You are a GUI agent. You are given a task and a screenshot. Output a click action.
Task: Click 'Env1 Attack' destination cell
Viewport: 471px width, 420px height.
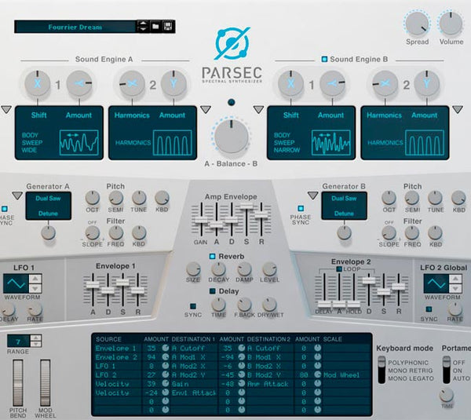pyautogui.click(x=194, y=393)
